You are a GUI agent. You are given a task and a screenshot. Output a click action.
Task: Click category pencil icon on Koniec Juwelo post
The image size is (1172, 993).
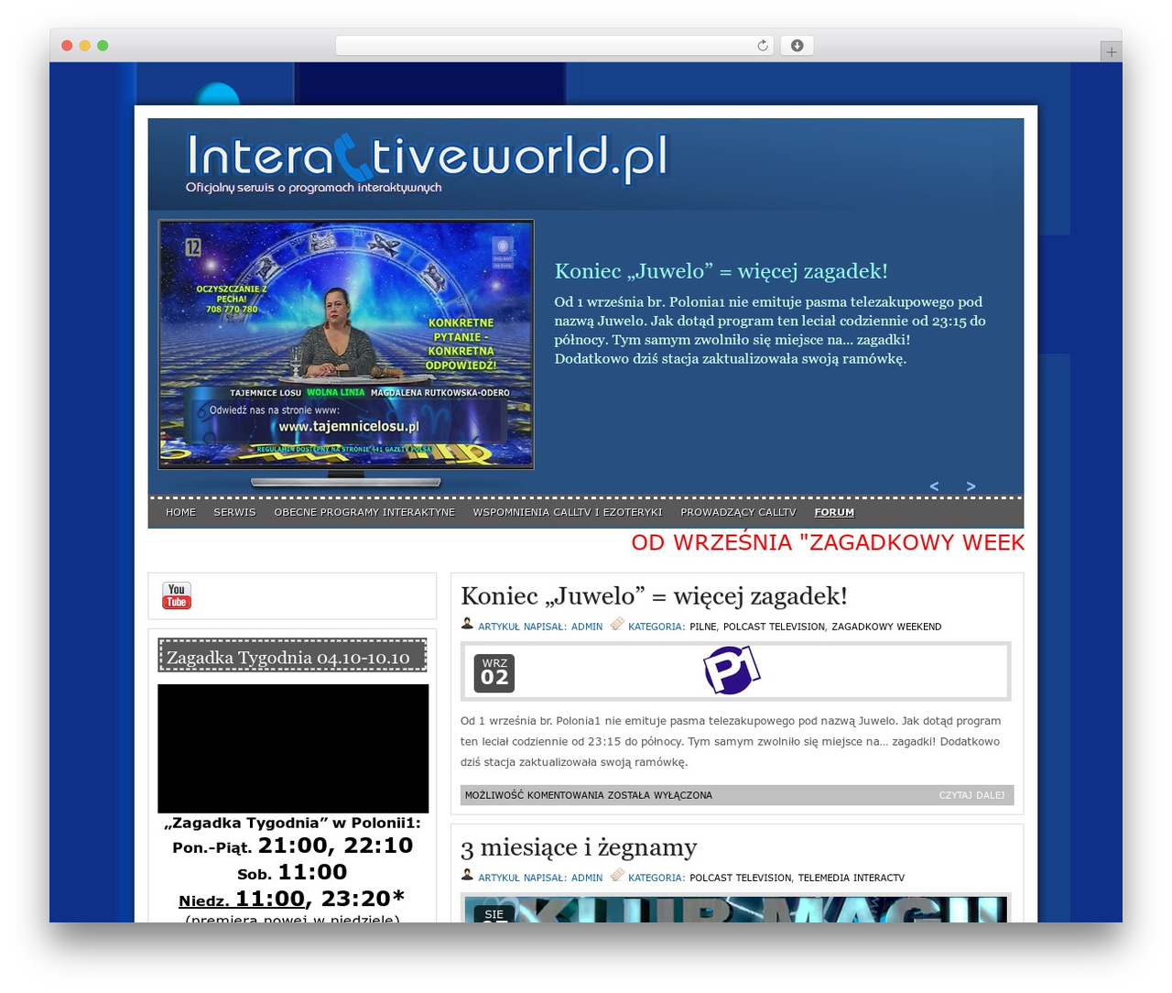(617, 624)
